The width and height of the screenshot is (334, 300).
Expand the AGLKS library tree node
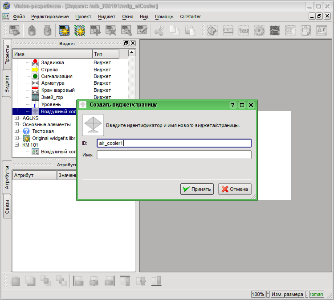pyautogui.click(x=17, y=118)
